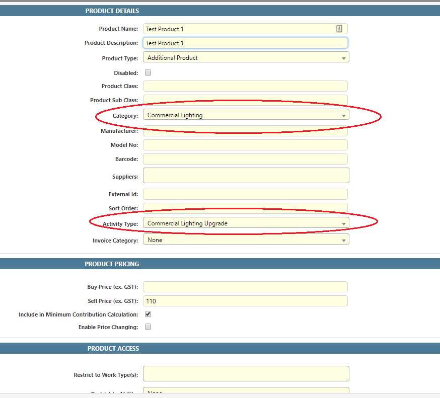
Task: Click the Sell Price field showing 110
Action: 245,301
